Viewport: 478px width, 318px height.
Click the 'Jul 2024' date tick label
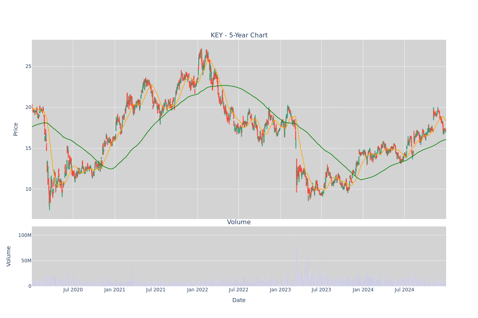click(404, 290)
